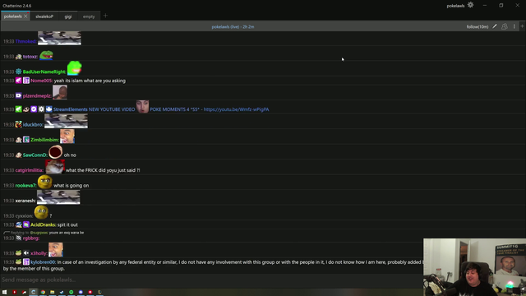Open Chatterino settings gear icon
526x296 pixels.
pyautogui.click(x=470, y=5)
